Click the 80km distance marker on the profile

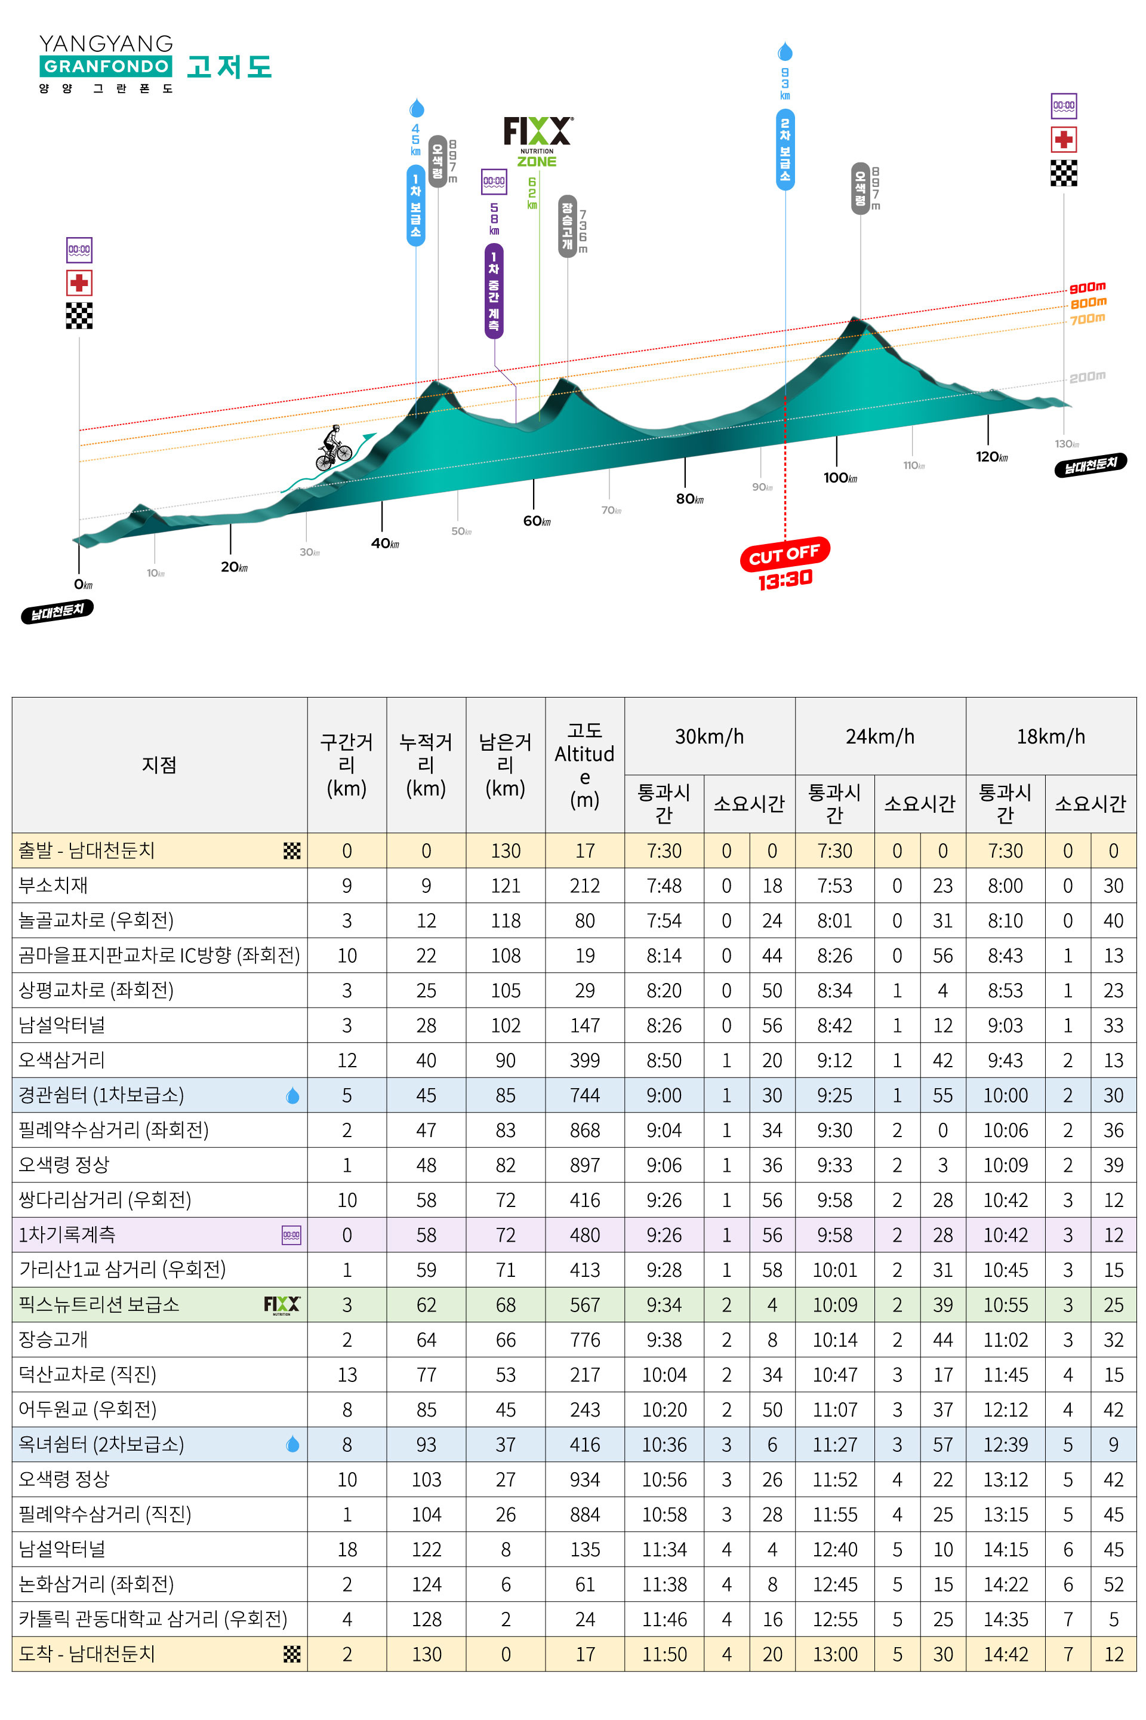point(689,499)
